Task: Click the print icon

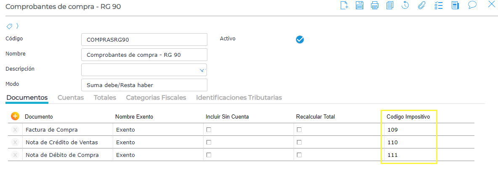Action: coord(375,5)
